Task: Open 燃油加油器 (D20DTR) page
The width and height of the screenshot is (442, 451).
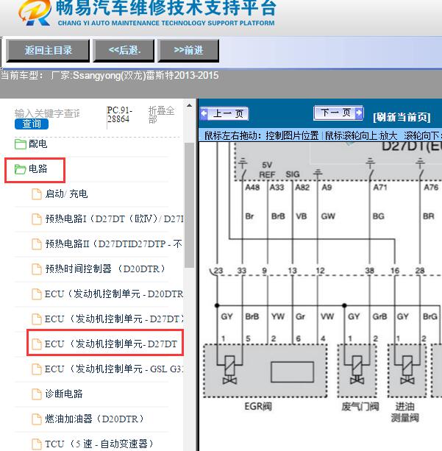Action: pos(94,419)
